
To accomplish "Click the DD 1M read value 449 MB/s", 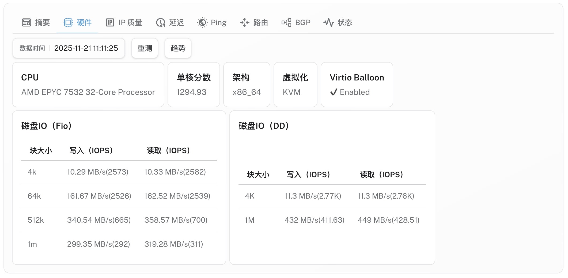I will 388,220.
